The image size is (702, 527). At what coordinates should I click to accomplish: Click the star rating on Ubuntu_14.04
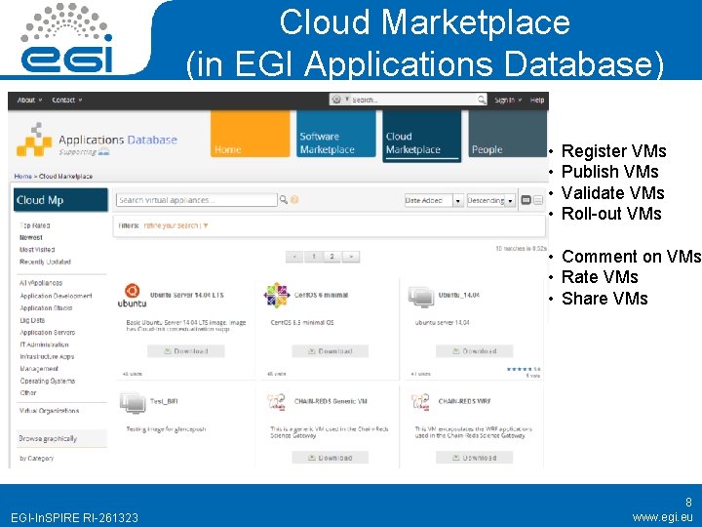pyautogui.click(x=520, y=369)
